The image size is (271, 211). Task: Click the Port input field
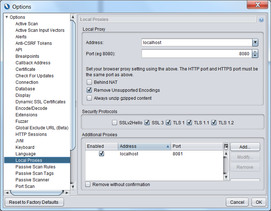coord(197,53)
